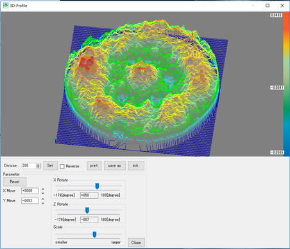Click the 3D-Profile app icon in title bar

pos(6,6)
